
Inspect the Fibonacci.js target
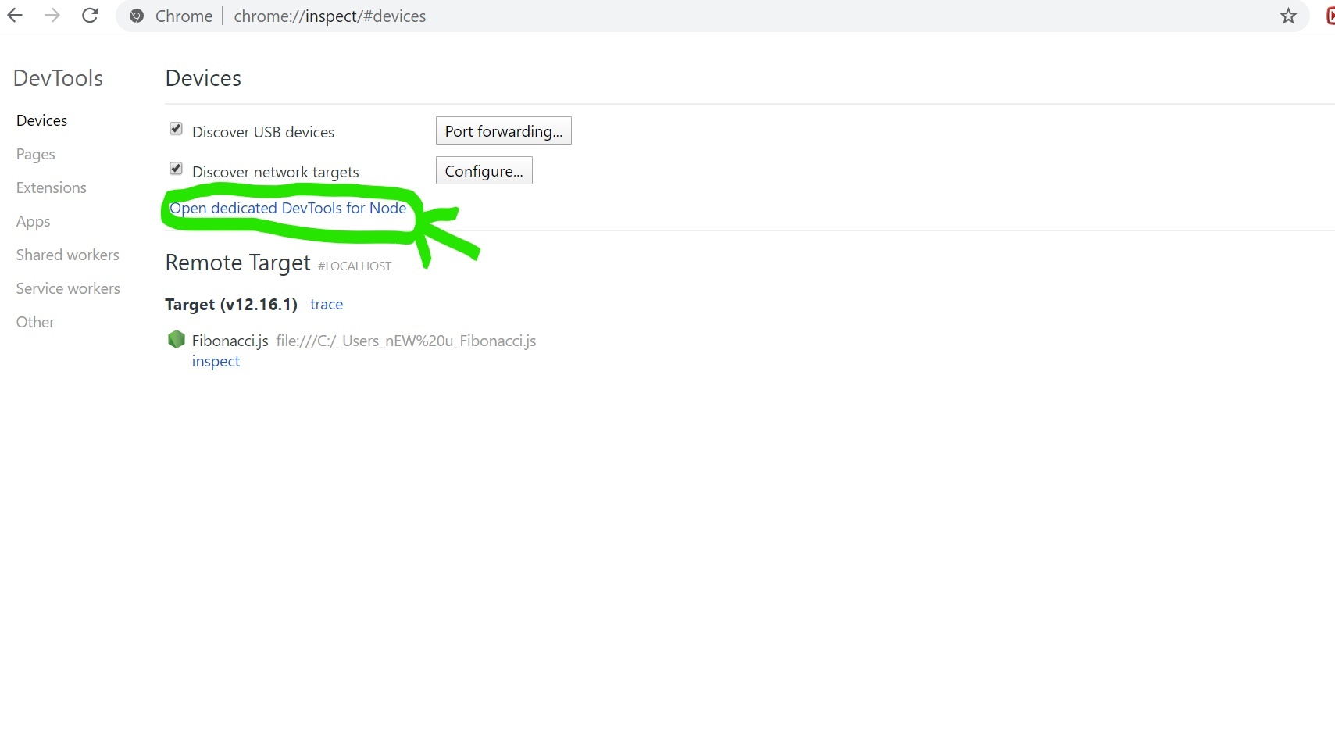216,362
